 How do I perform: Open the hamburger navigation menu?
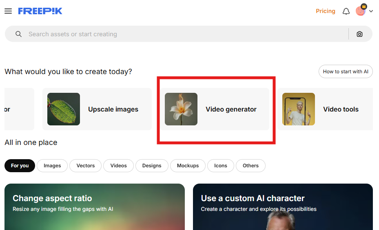coord(8,11)
